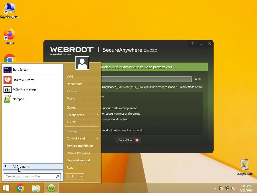The width and height of the screenshot is (257, 193).
Task: Open shutdown options arrow beside Lock
Action: point(82,176)
